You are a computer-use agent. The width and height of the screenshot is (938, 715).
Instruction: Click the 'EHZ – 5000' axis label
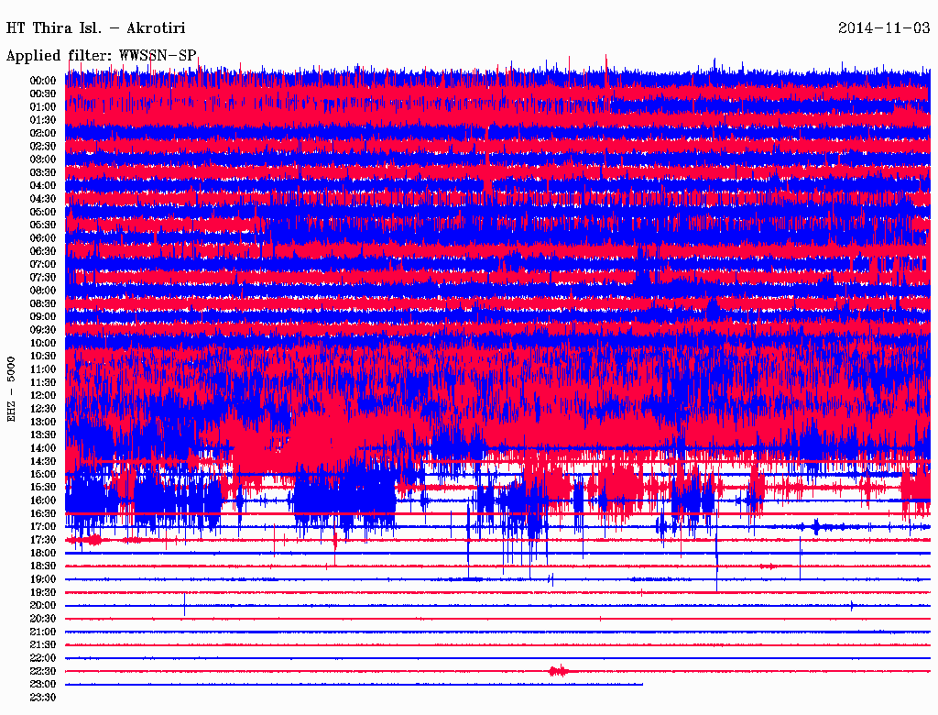coord(11,390)
